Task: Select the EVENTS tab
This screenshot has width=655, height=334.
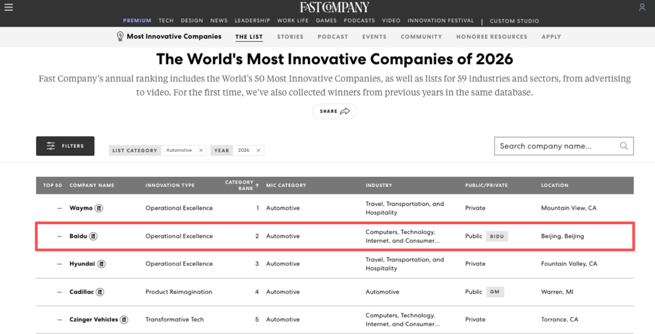Action: (x=374, y=37)
